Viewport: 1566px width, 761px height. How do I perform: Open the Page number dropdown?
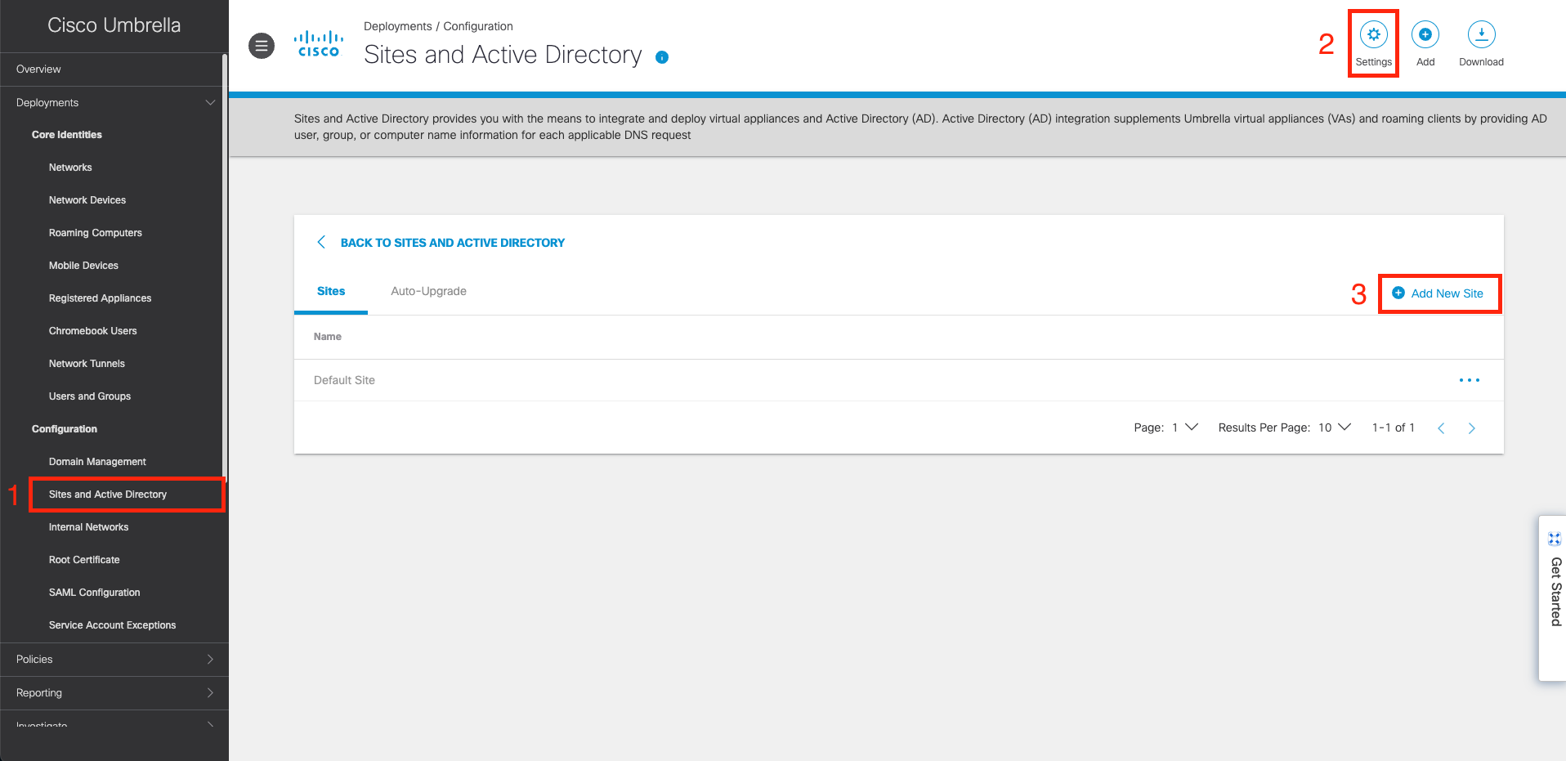[1185, 428]
